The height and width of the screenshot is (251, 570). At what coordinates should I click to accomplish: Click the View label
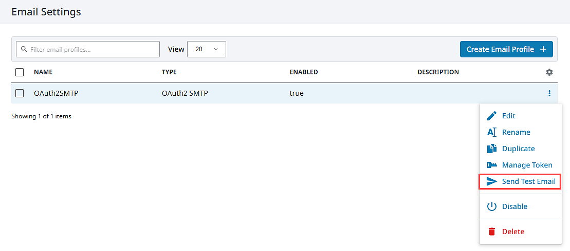[176, 49]
